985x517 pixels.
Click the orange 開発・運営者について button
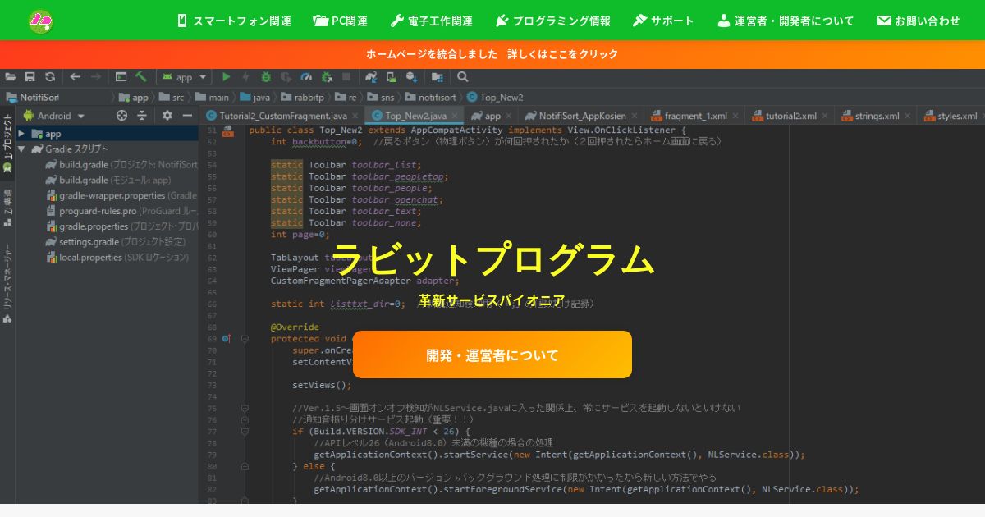(x=492, y=355)
